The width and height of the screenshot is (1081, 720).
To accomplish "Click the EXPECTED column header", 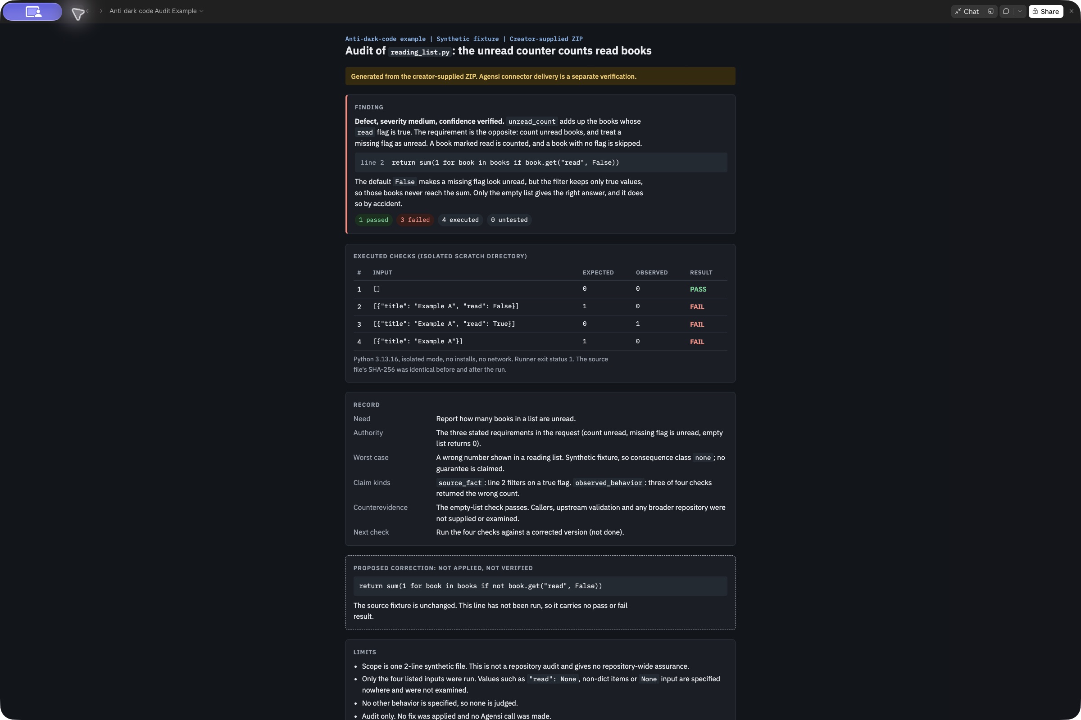I will (x=598, y=273).
